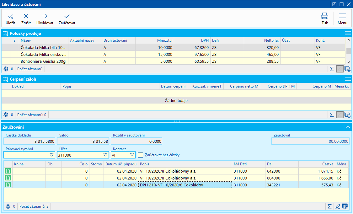353x214 pixels.
Task: Click disabled edit icon in Čerpání záloh footer
Action: 340,115
